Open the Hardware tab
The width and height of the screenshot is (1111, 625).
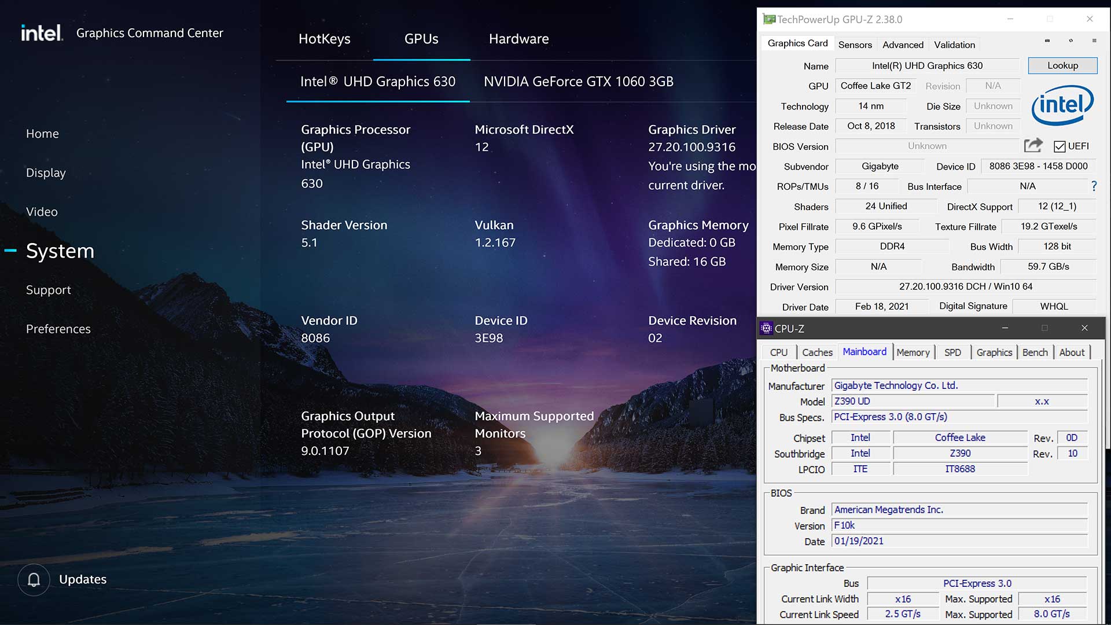point(519,39)
